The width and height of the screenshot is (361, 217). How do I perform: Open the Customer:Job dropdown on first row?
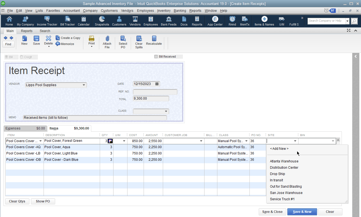pos(201,141)
